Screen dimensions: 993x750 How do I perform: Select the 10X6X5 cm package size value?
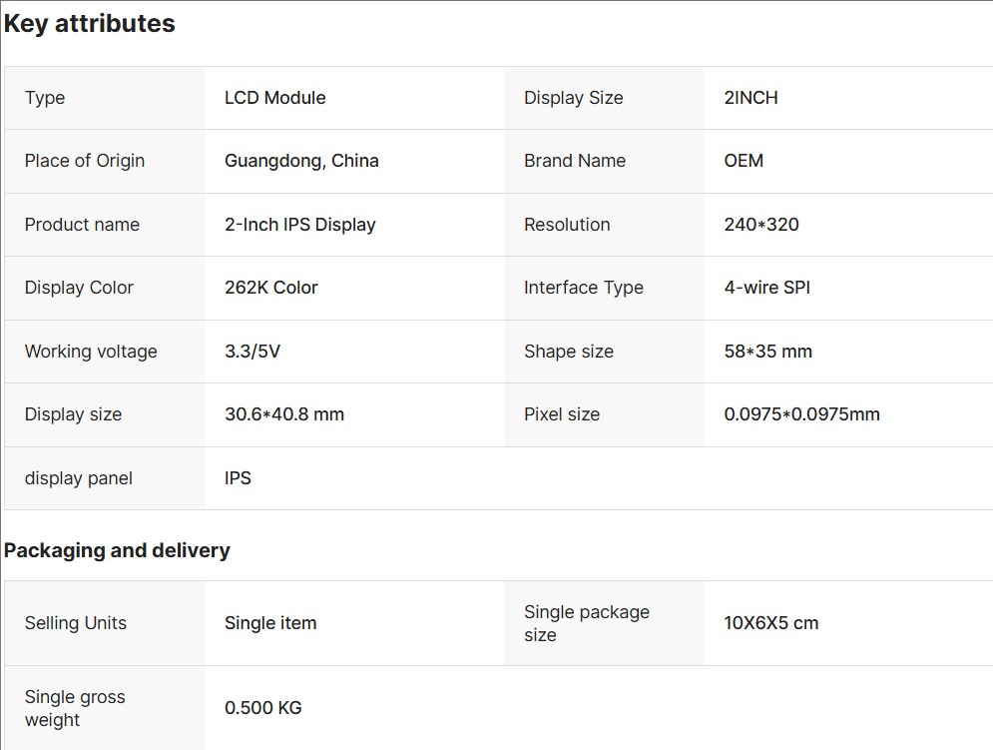coord(771,623)
